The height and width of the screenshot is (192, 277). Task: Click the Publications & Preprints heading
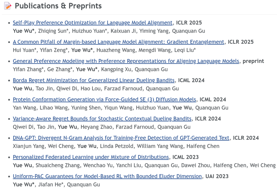pos(58,6)
